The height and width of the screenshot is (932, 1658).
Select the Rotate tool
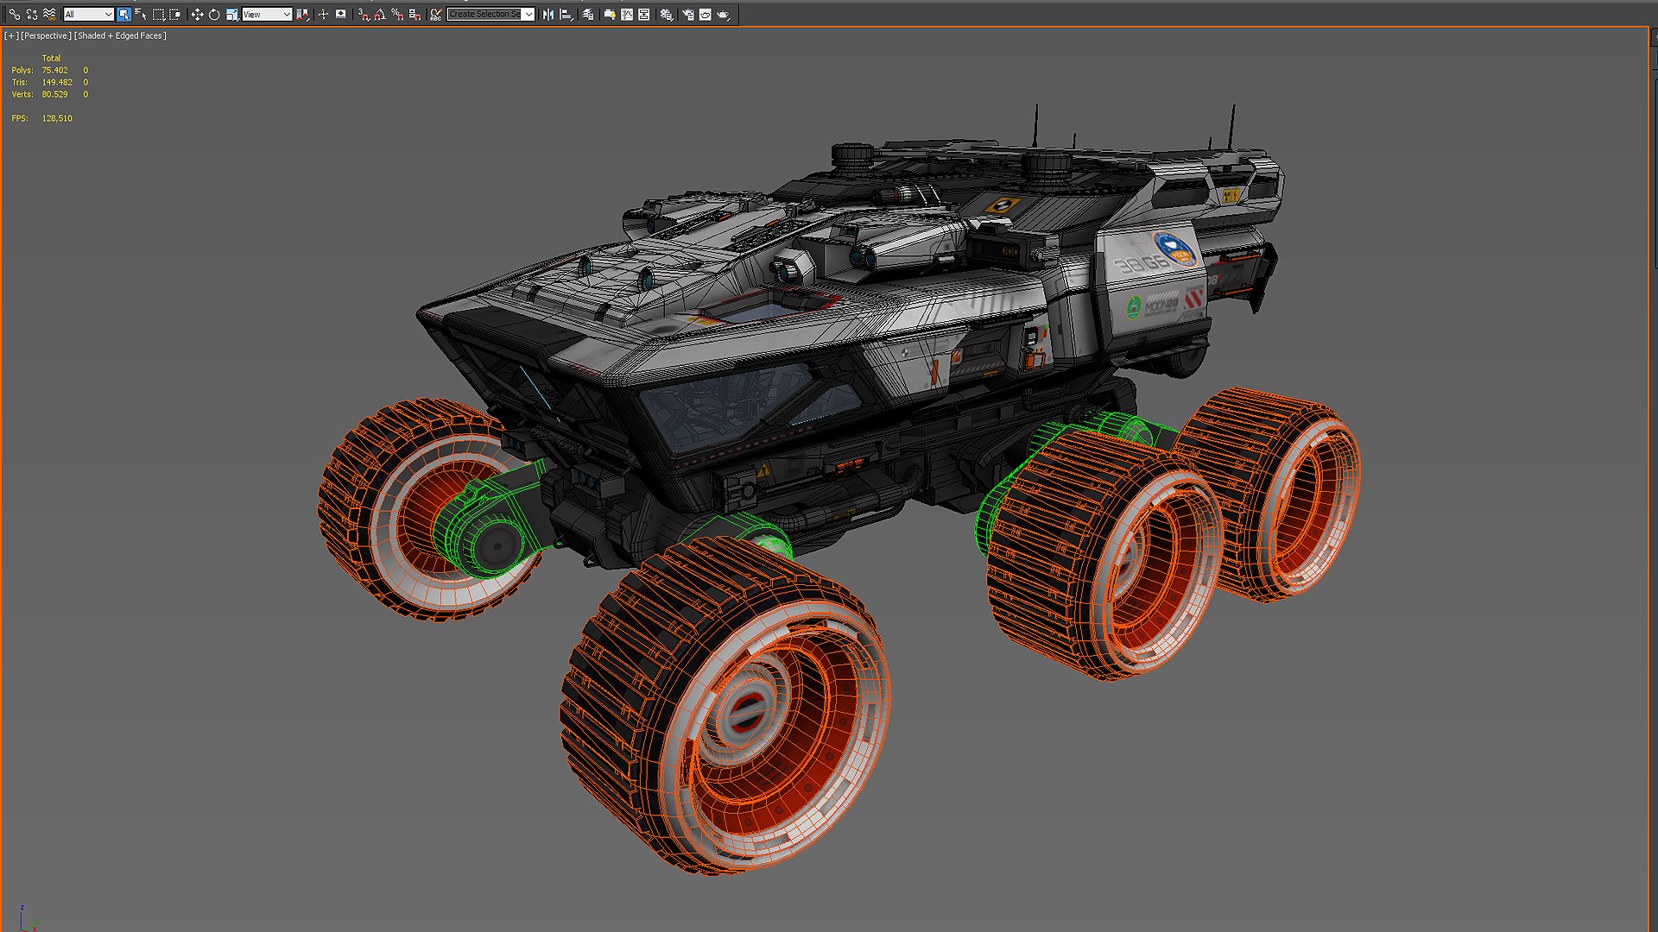tap(214, 15)
